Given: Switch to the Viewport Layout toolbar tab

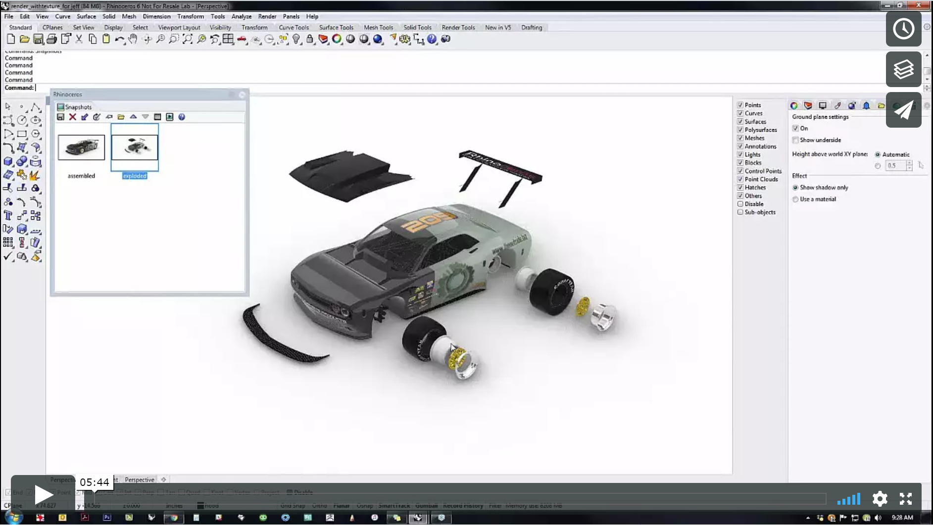Looking at the screenshot, I should 179,28.
